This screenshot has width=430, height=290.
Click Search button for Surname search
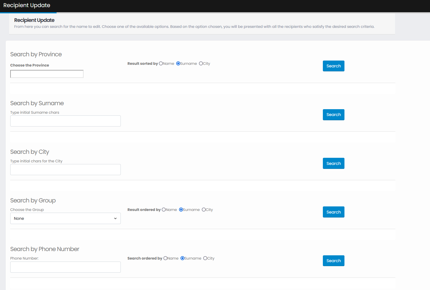click(x=334, y=115)
